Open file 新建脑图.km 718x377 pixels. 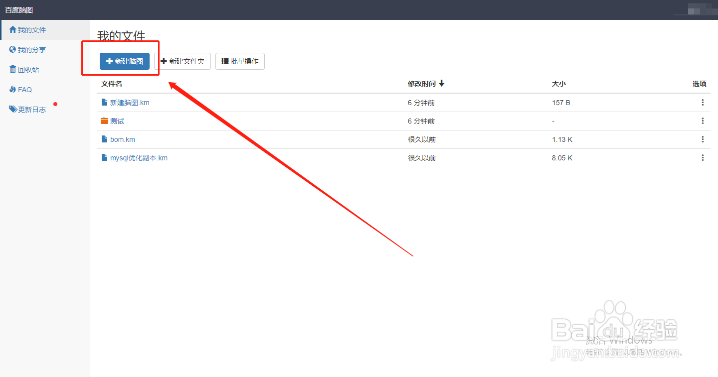tap(130, 103)
